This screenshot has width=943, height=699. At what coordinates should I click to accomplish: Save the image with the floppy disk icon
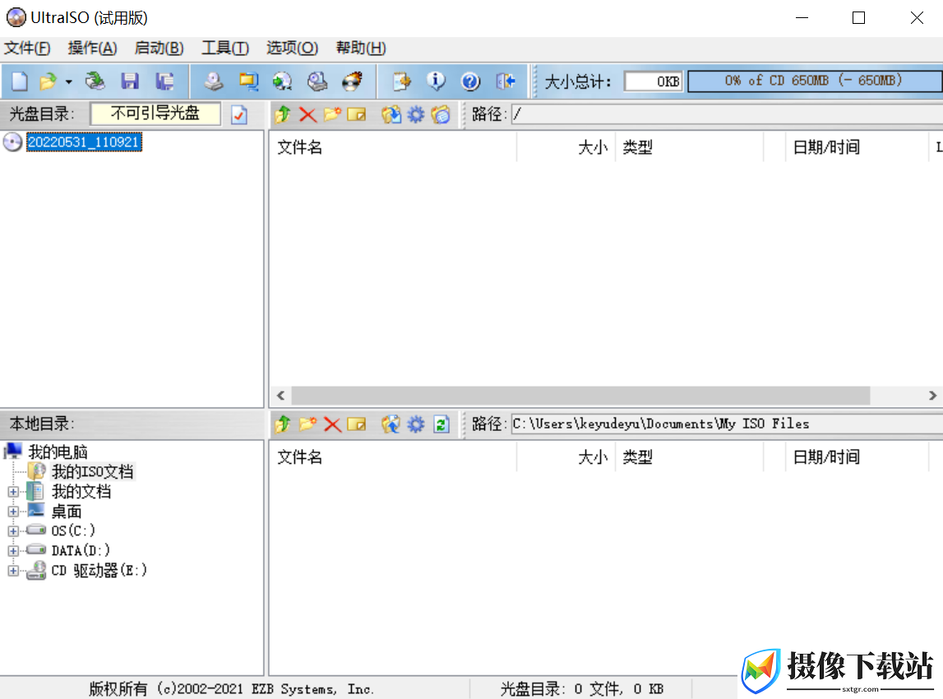point(130,81)
